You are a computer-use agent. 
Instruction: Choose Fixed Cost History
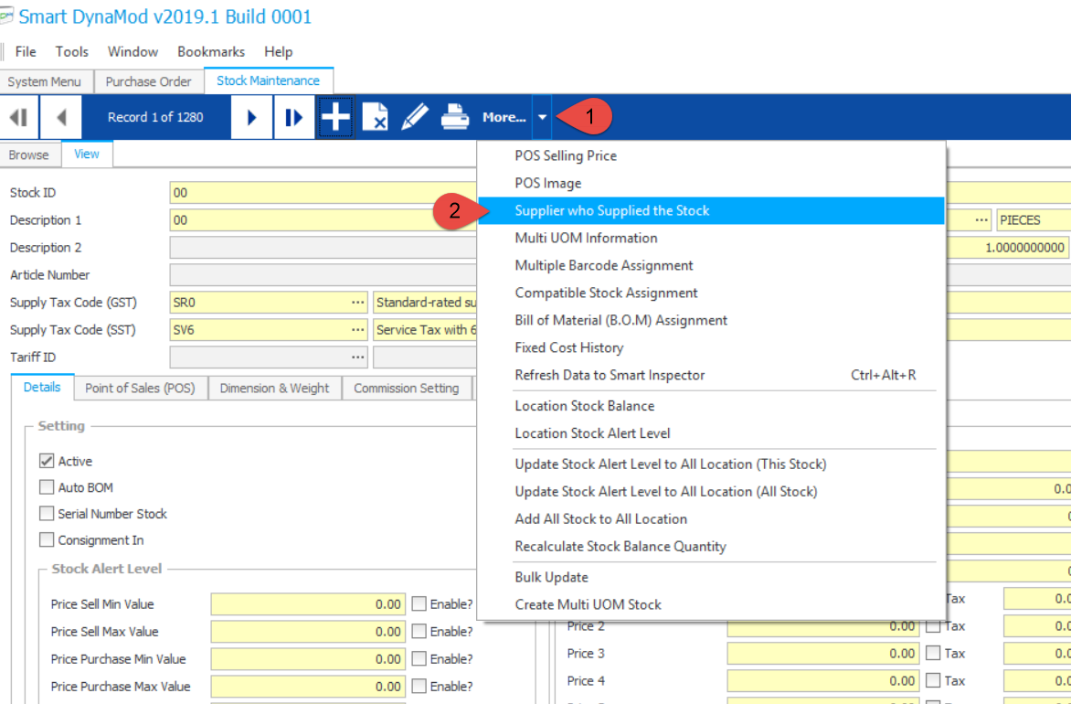(x=711, y=347)
